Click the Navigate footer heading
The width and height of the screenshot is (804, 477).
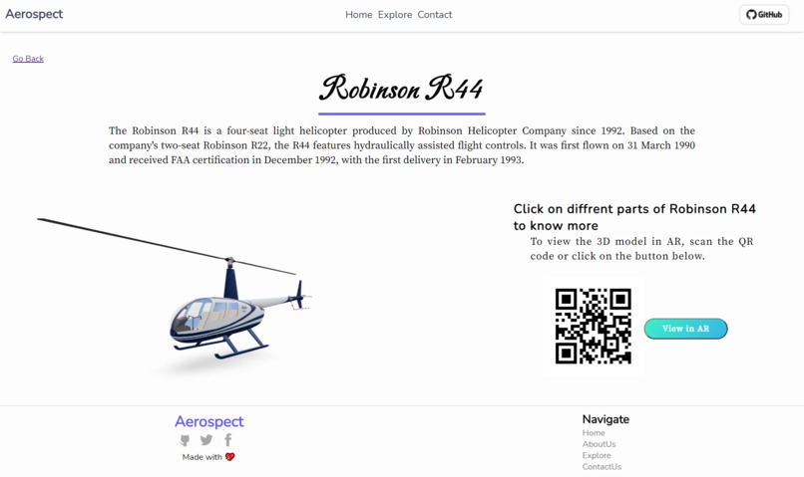pos(605,419)
